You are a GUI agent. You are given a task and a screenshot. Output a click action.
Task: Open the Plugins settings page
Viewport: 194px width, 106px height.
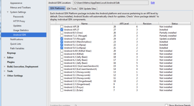pyautogui.click(x=11, y=62)
